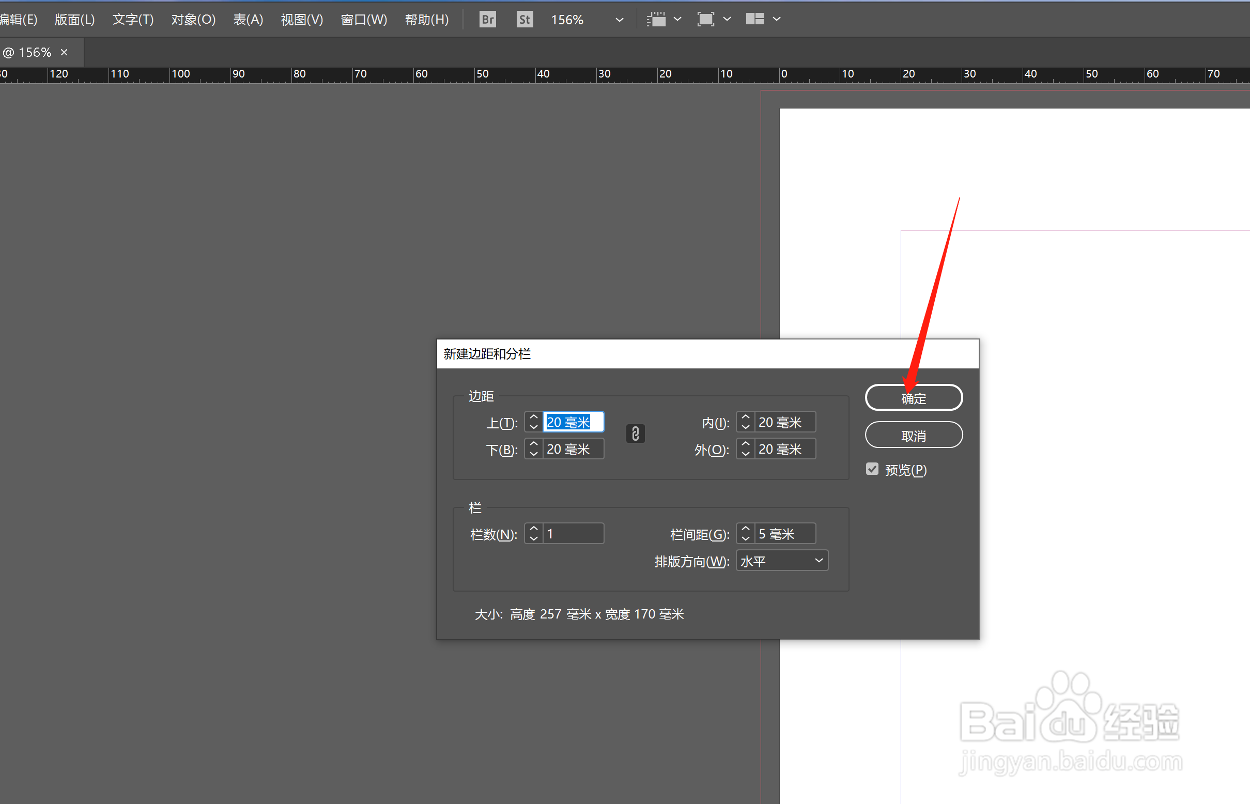The image size is (1250, 804).
Task: Expand the arrange documents dropdown arrow
Action: 777,19
